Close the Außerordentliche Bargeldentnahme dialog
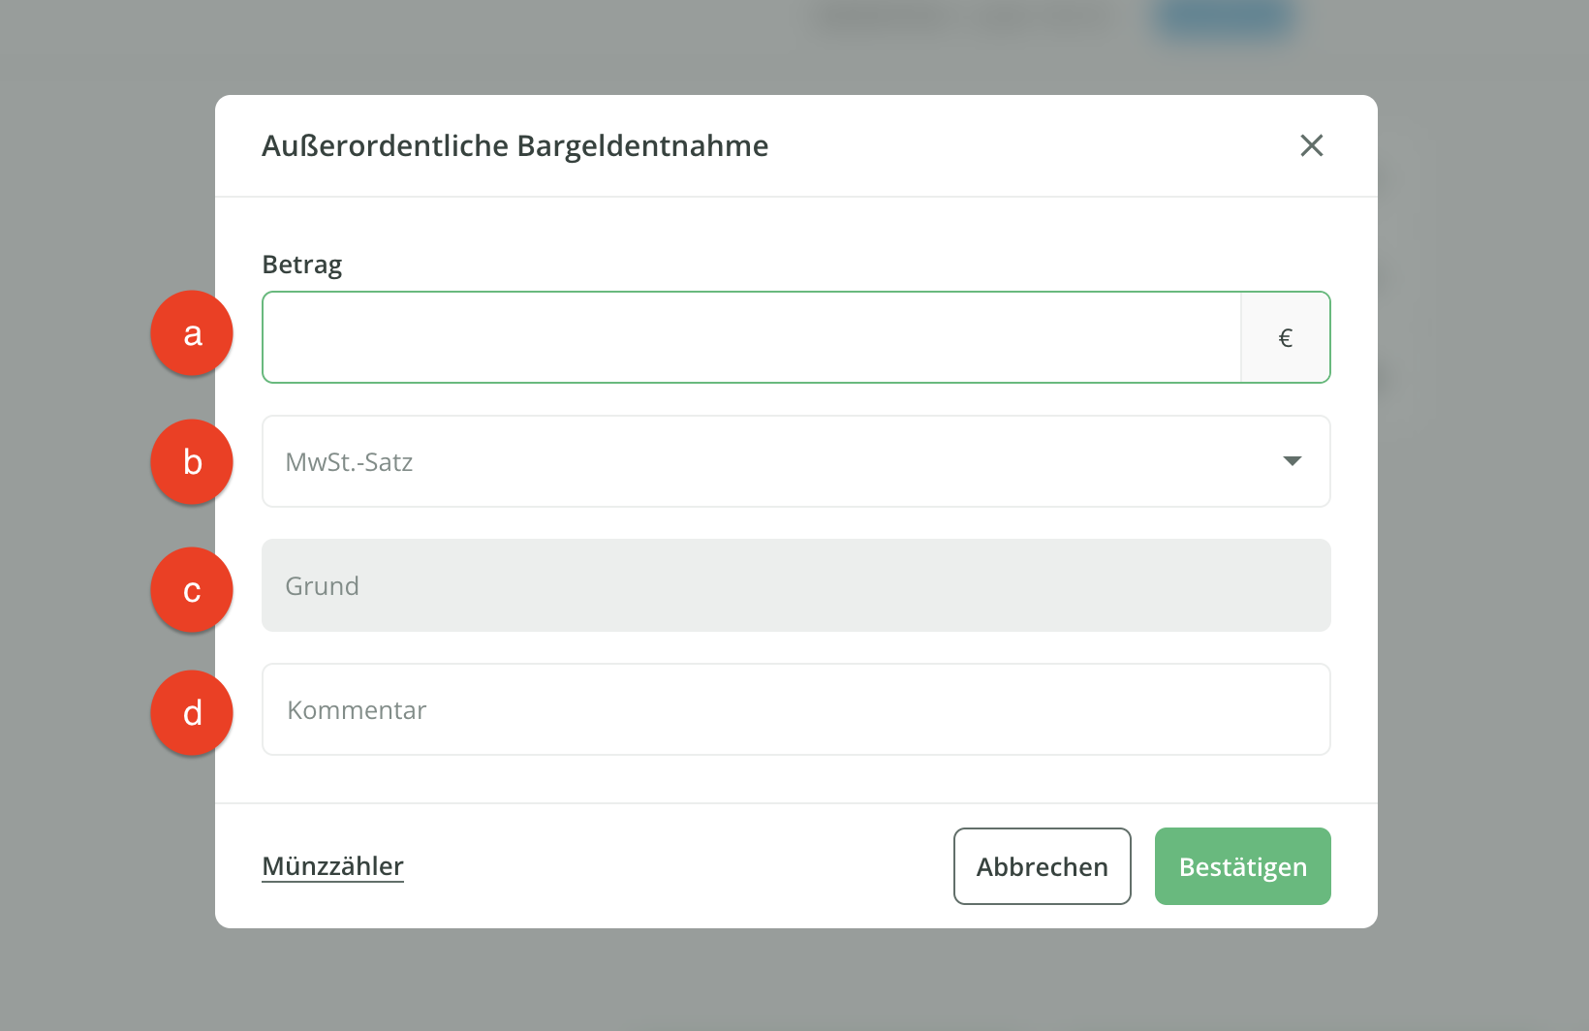The image size is (1589, 1031). point(1311,145)
